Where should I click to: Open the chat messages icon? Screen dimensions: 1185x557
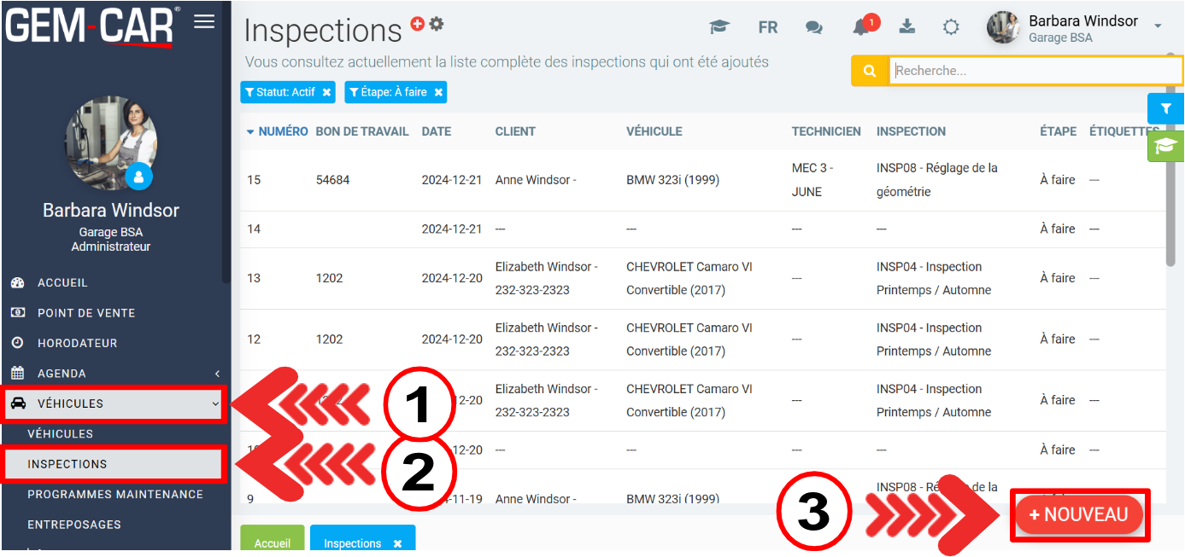[x=814, y=27]
